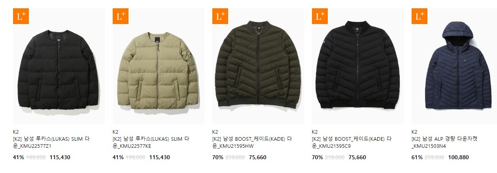The image size is (497, 173).
Task: Open product title KMU22577KE
Action: pos(151,143)
